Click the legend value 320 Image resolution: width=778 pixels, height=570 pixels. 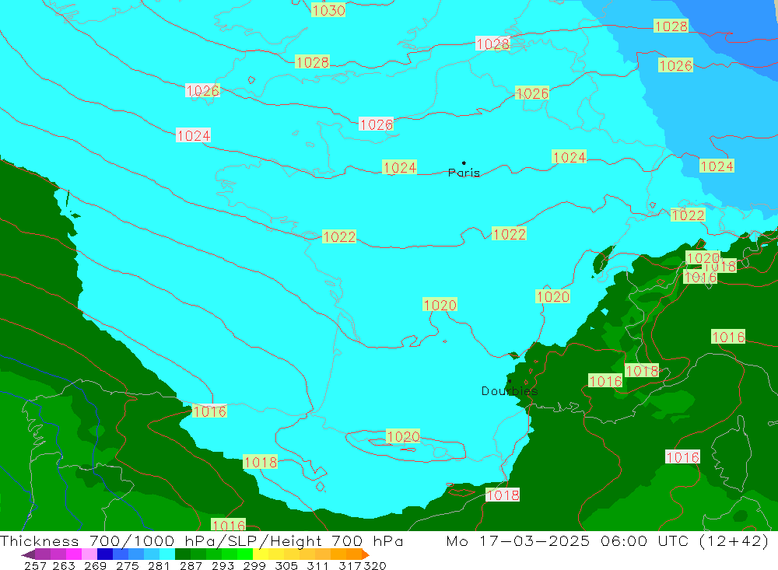375,565
